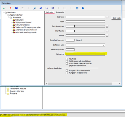The height and width of the screenshot is (117, 125).
Task: Click the Gebruikersgroepen tree icon
Action: pos(14,25)
